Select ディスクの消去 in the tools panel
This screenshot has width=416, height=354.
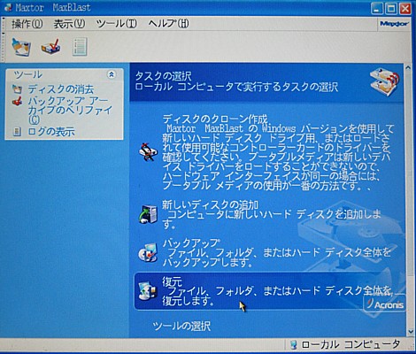(x=61, y=89)
